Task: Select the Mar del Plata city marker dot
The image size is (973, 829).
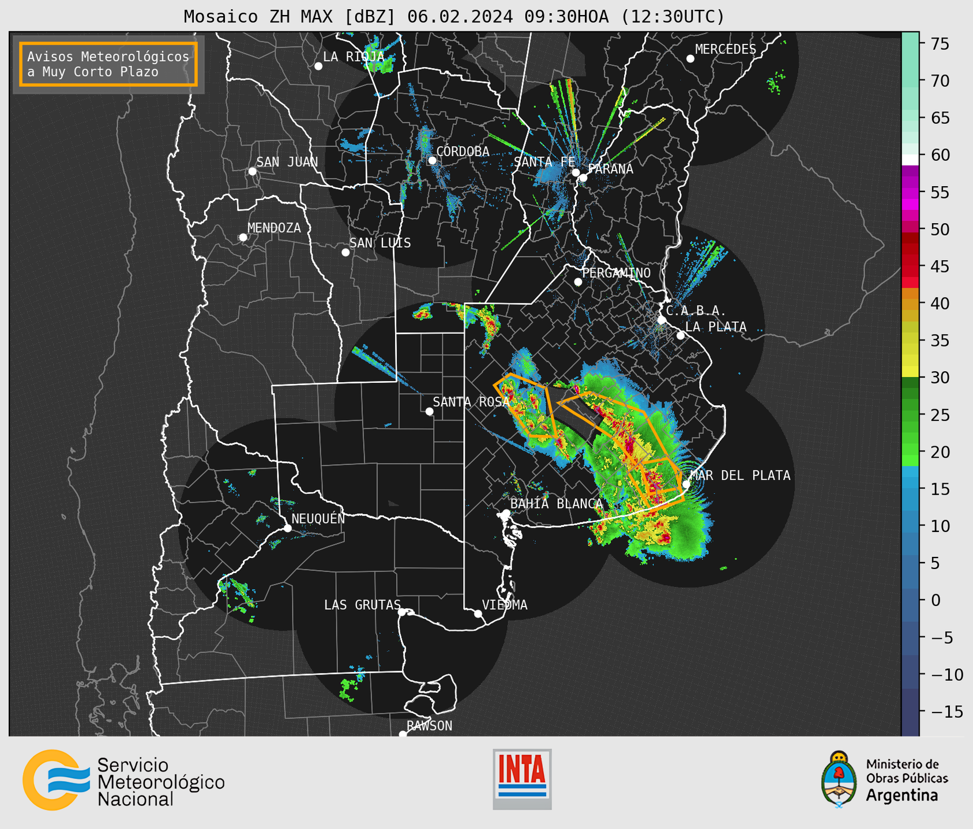Action: [x=686, y=484]
